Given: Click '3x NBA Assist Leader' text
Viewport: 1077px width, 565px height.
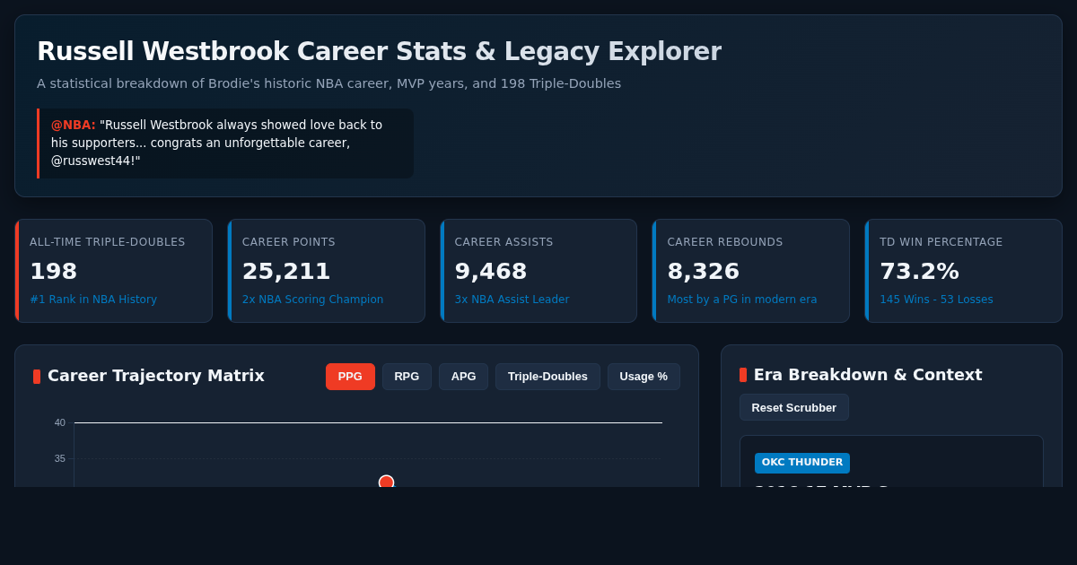Looking at the screenshot, I should tap(512, 300).
